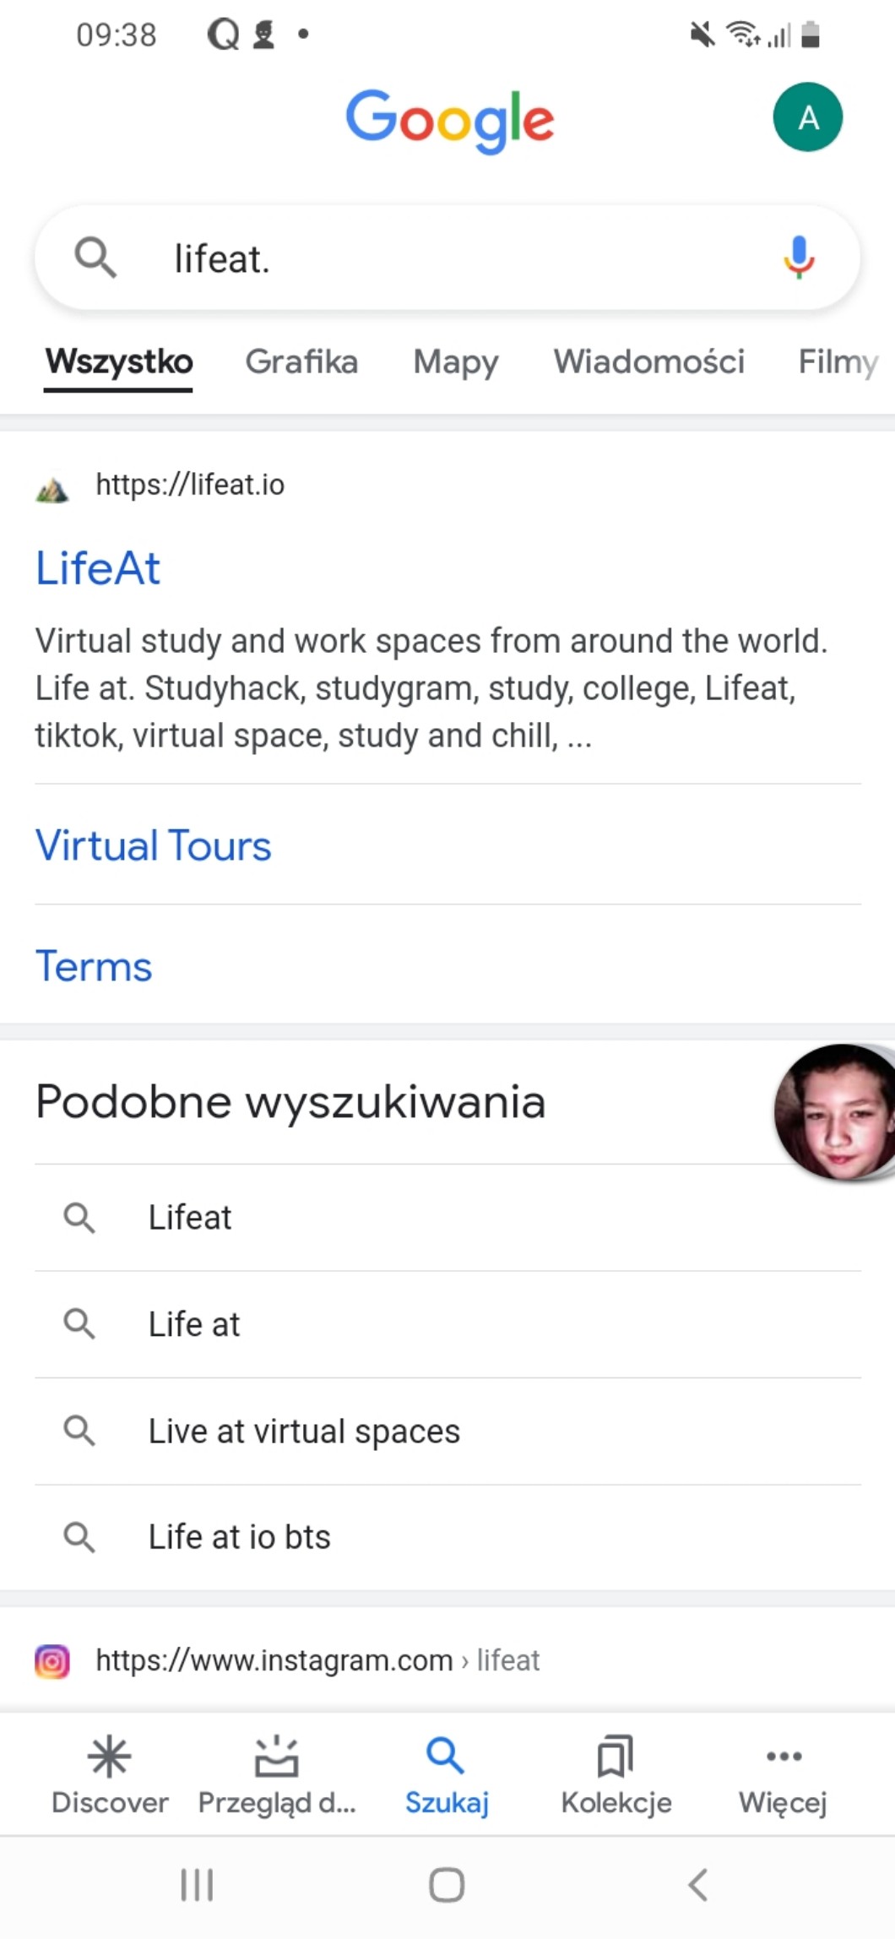Open the Terms sitelink

[94, 966]
